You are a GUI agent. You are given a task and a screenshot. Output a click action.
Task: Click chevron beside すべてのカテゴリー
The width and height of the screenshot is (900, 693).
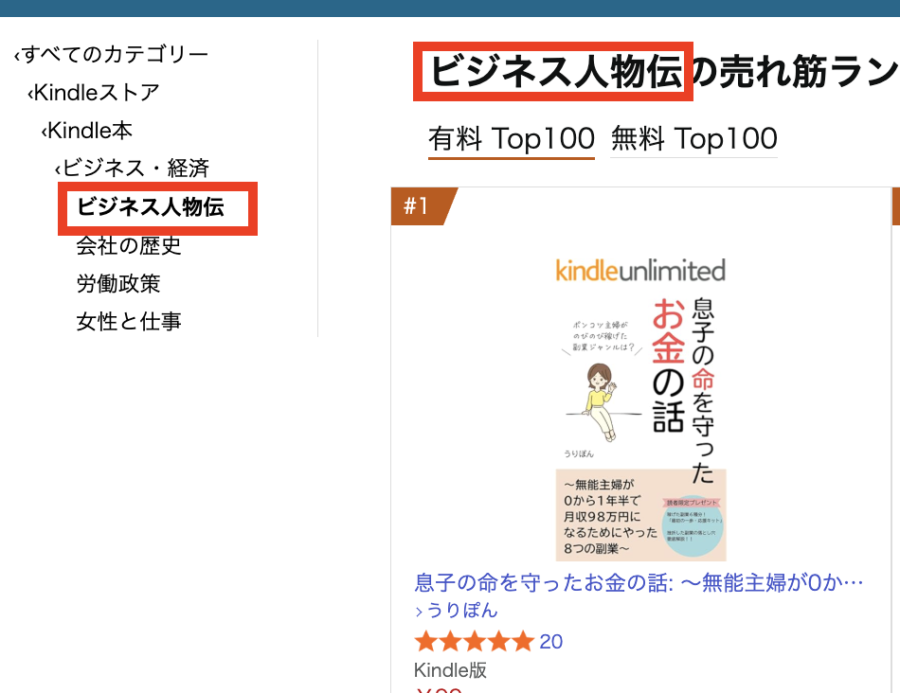[x=16, y=57]
